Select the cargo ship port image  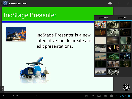pos(16,34)
